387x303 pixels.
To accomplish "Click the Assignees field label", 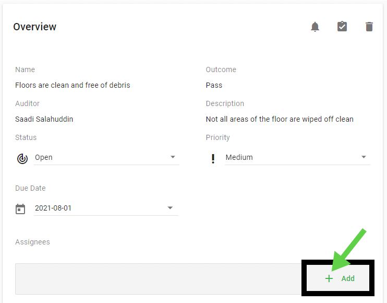I will (x=32, y=242).
